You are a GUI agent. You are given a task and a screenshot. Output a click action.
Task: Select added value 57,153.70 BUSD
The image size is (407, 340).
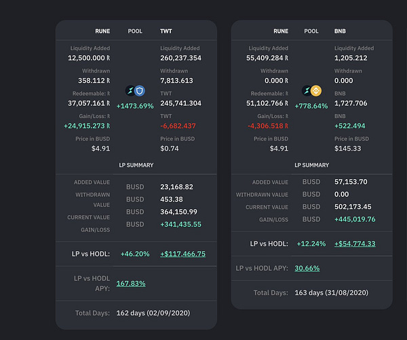coord(351,182)
